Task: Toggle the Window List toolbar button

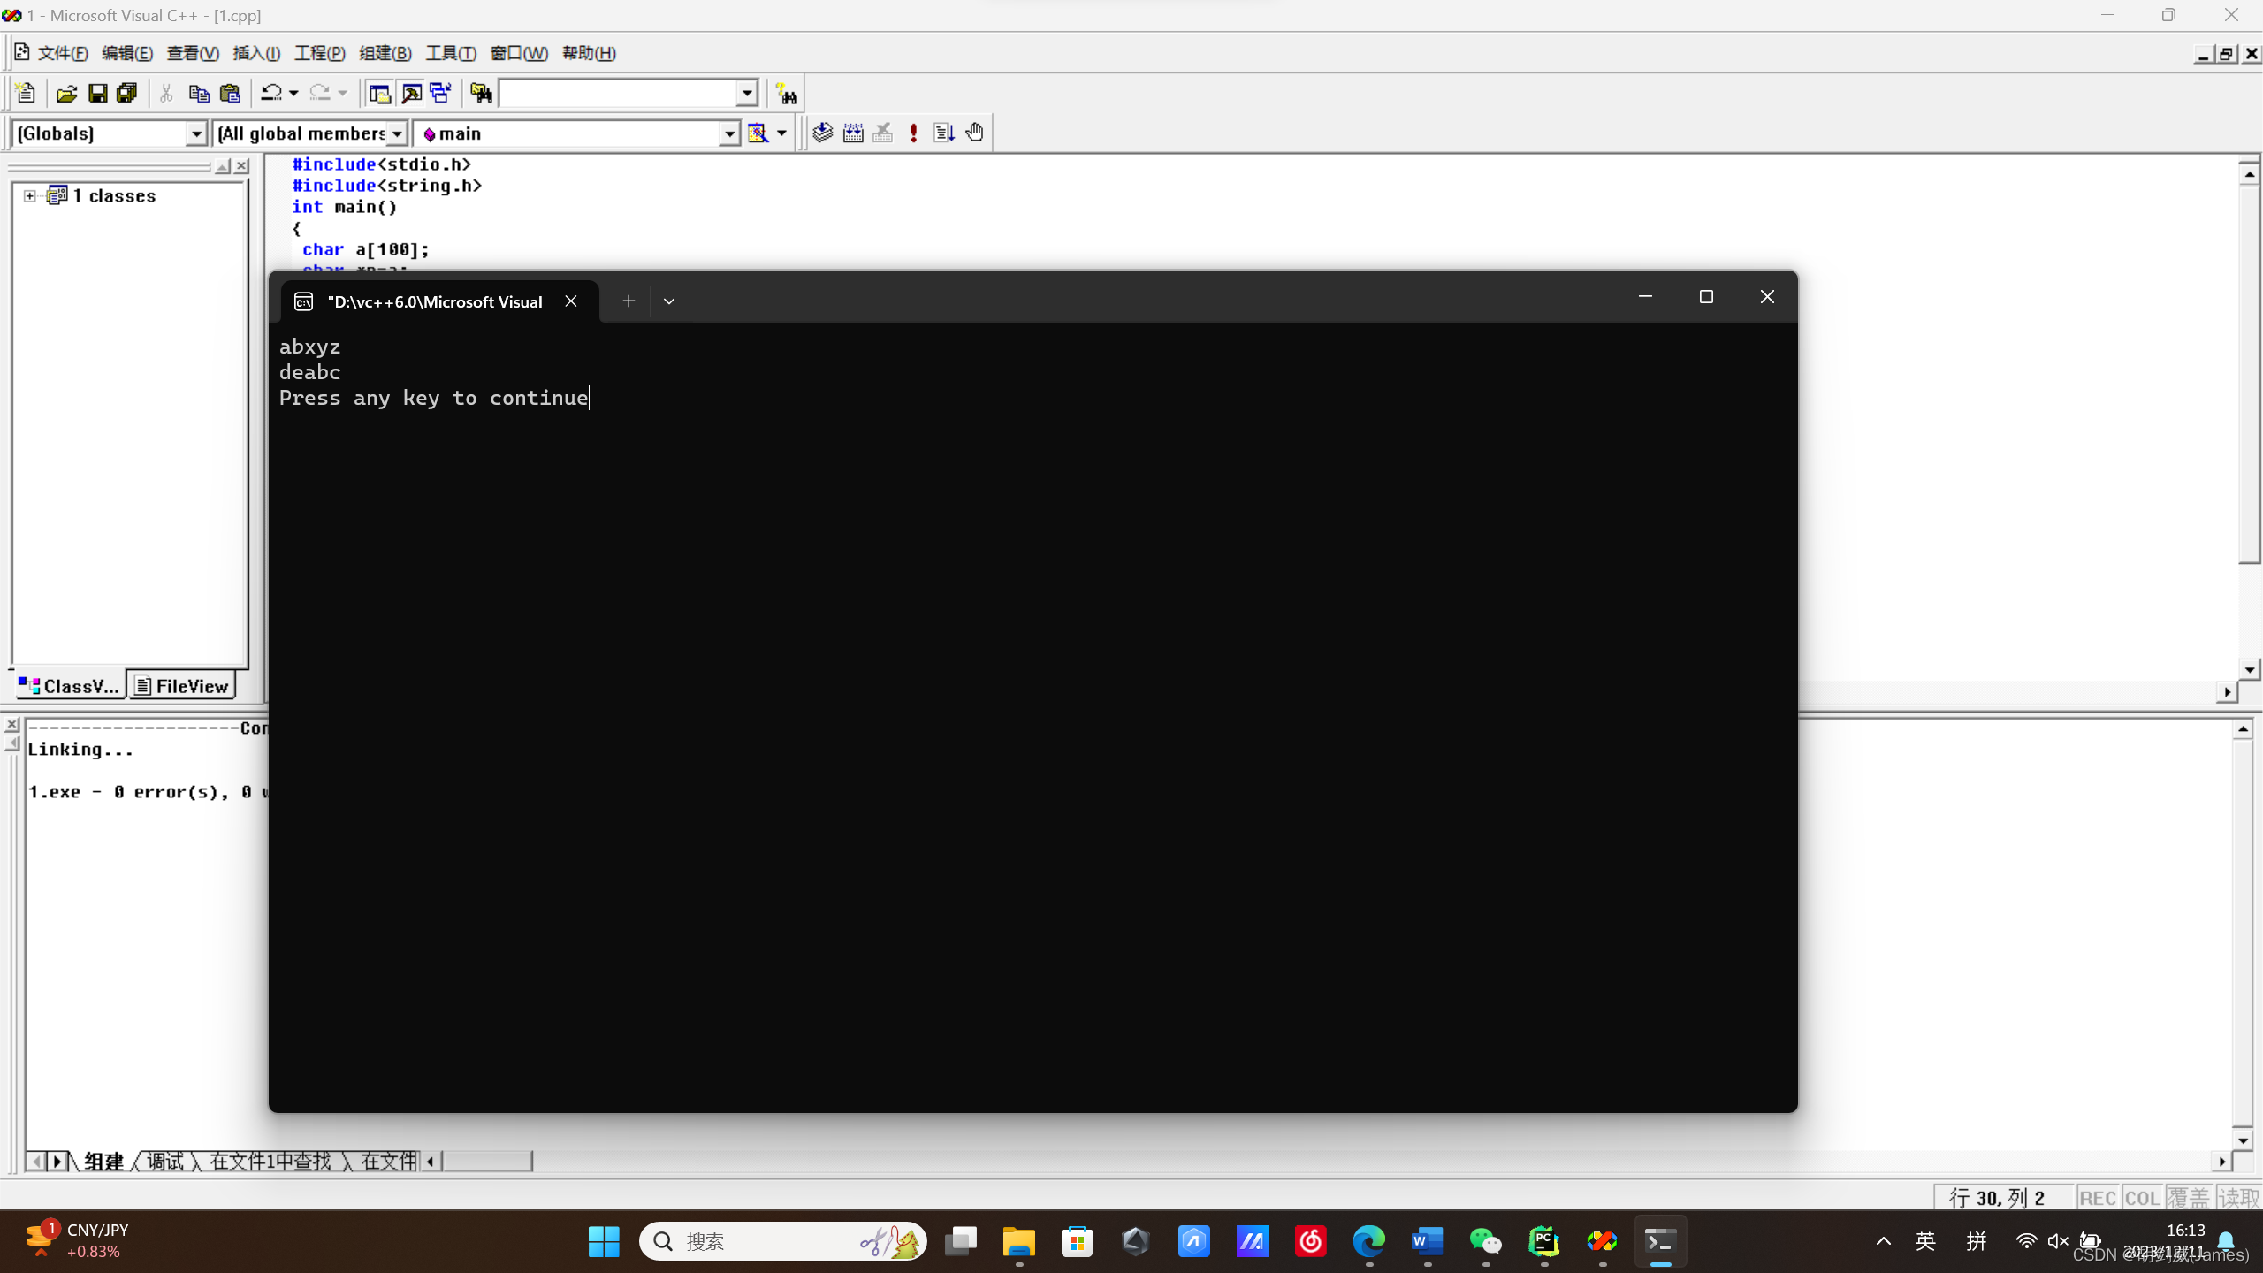Action: 440,93
